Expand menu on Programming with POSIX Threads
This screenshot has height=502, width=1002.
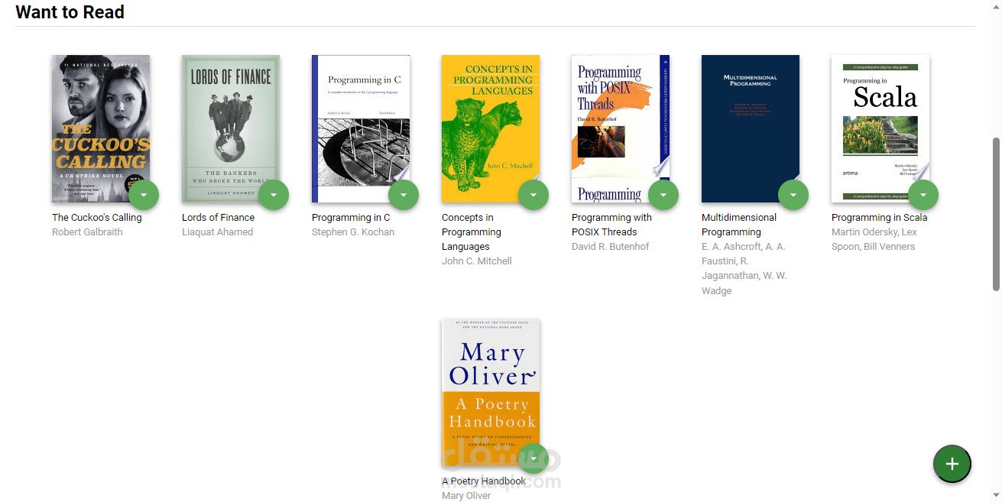663,195
